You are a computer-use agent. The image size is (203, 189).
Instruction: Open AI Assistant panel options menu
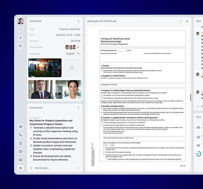[78, 108]
